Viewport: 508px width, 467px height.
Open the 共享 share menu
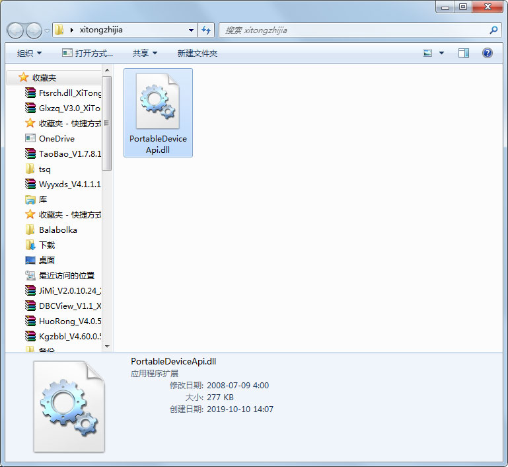(145, 53)
